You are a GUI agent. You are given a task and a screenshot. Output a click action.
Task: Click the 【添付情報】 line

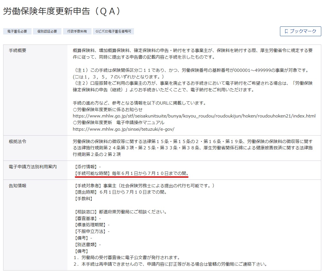(x=87, y=167)
